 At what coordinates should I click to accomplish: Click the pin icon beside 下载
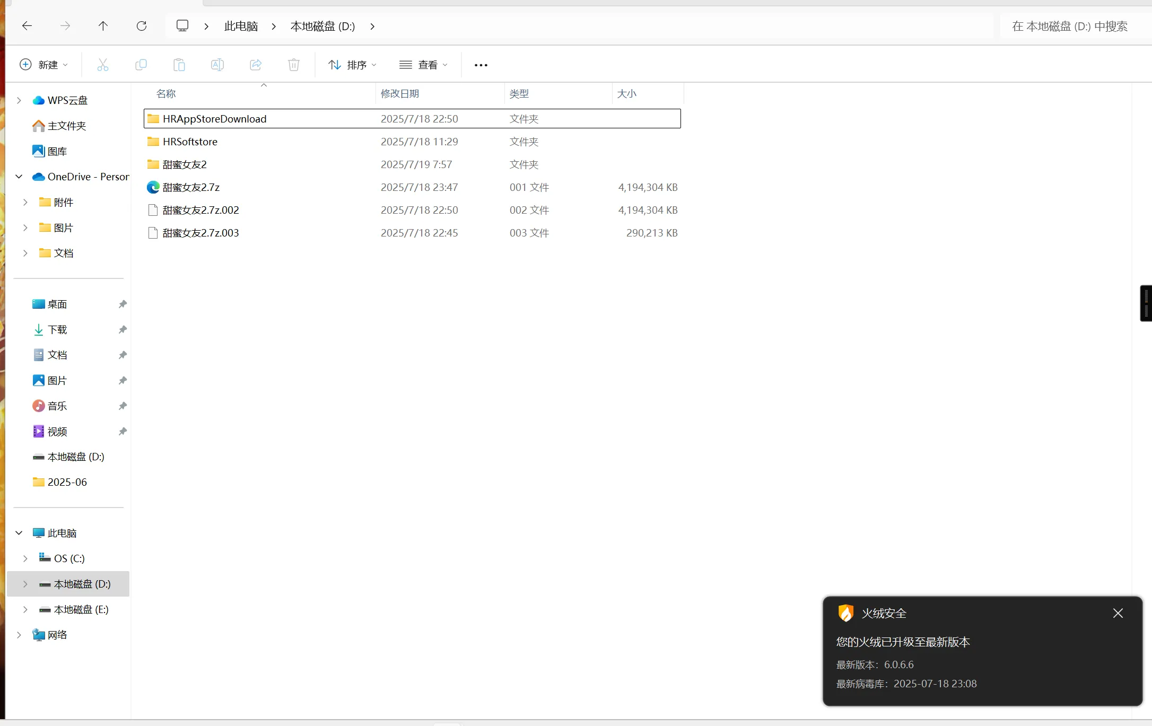click(123, 329)
